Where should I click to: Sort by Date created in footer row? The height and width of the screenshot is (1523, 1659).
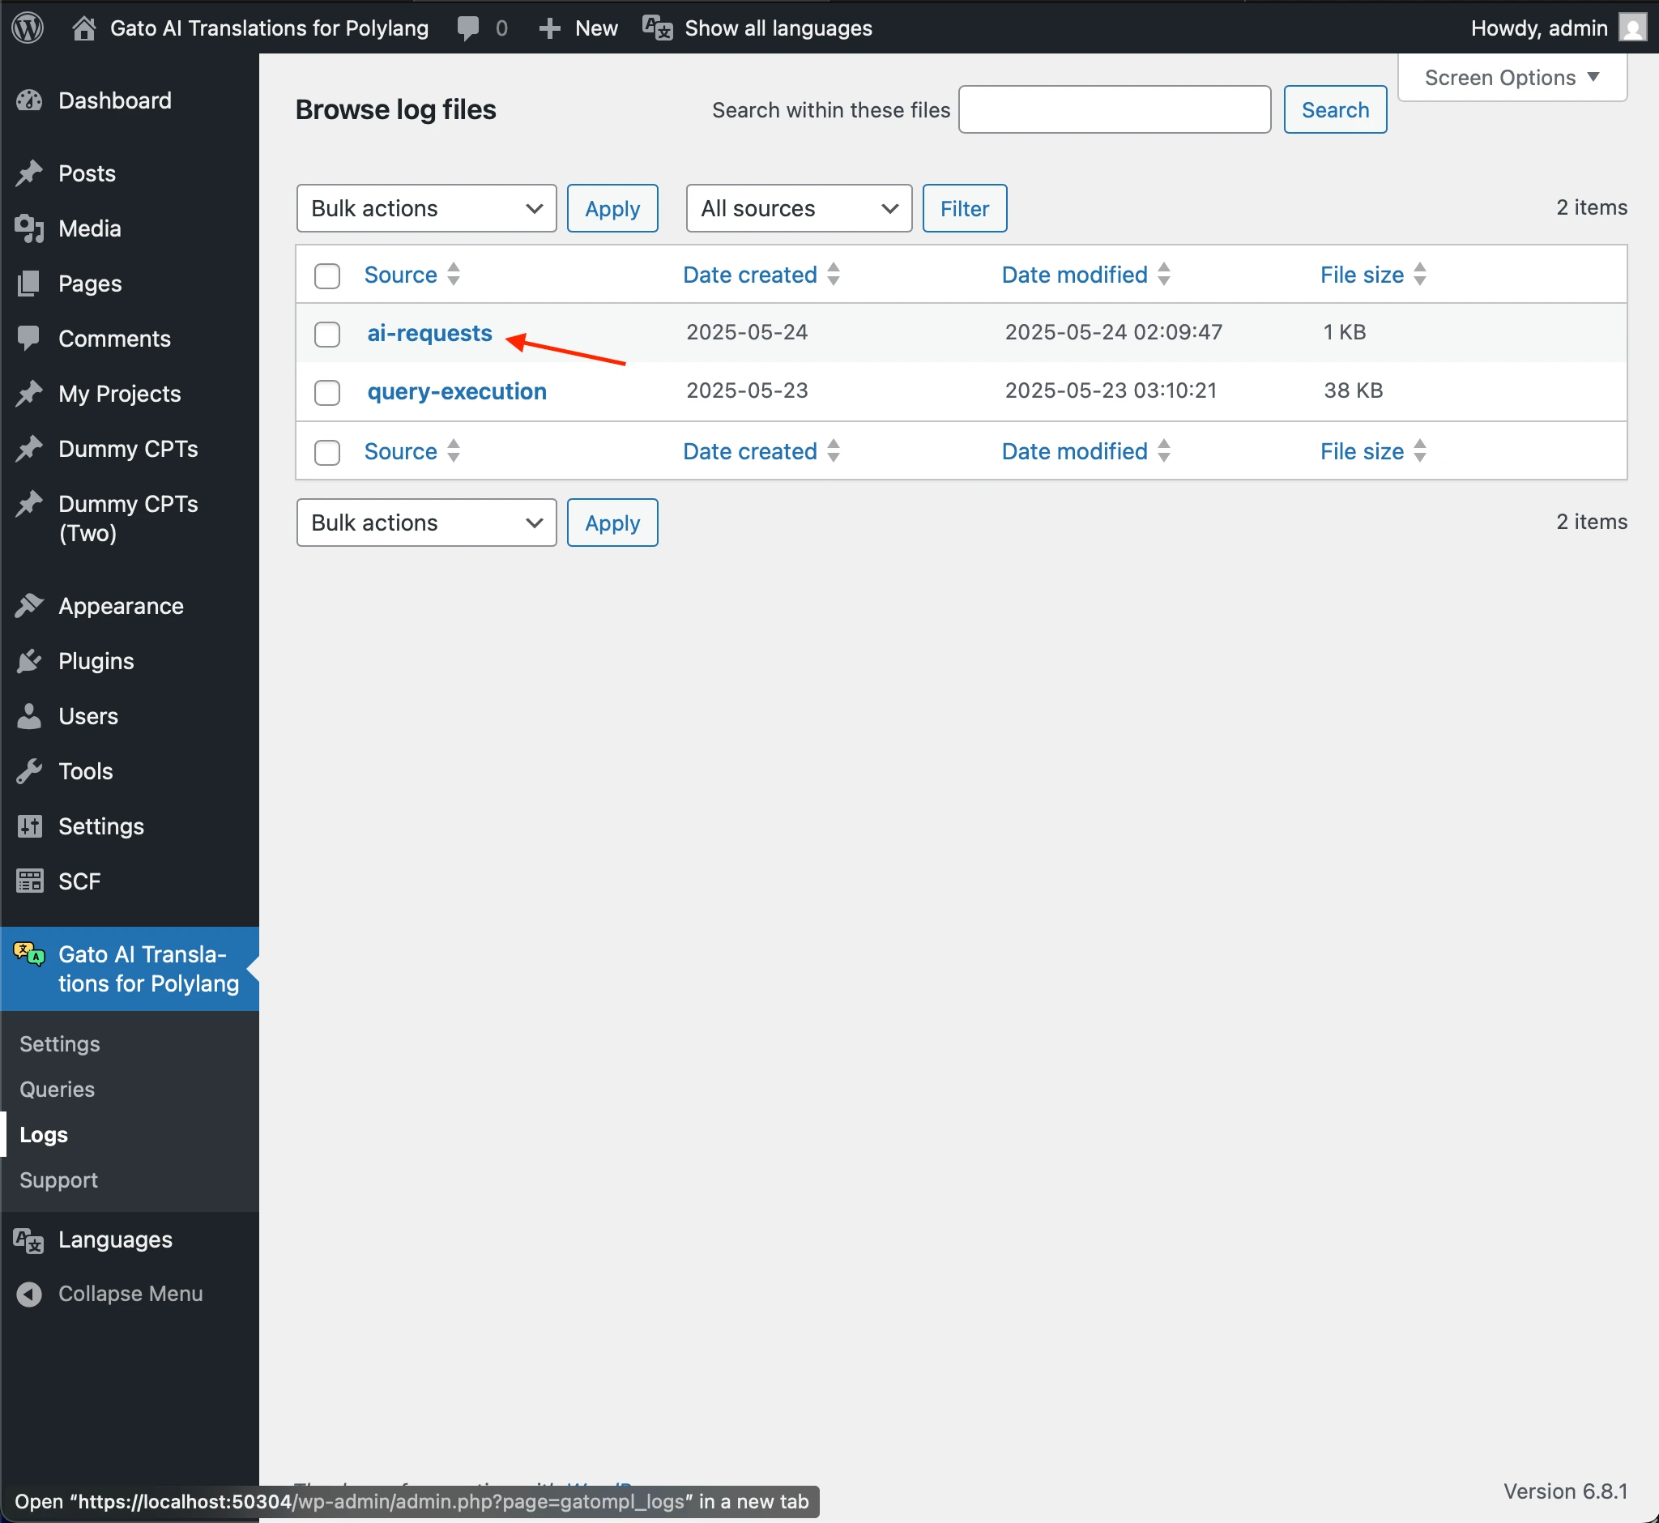[x=761, y=450]
